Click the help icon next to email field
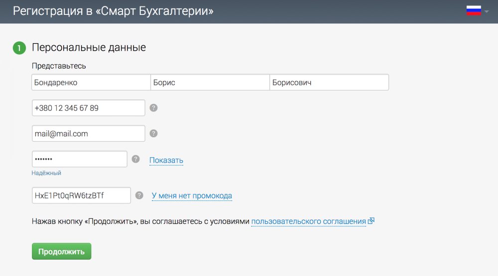The width and height of the screenshot is (498, 276). pos(153,134)
